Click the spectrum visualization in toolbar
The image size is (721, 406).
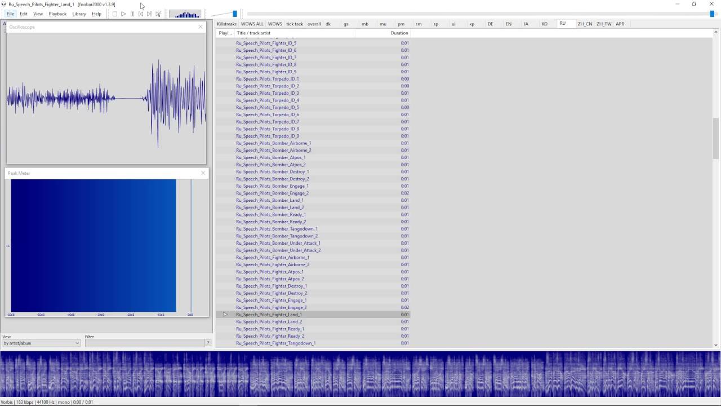point(185,14)
